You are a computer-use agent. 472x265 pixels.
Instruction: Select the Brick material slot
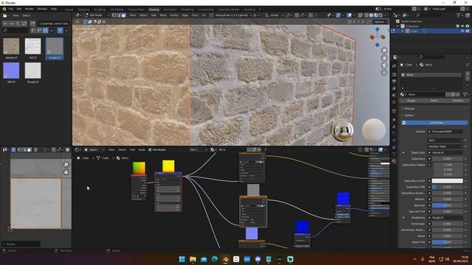pos(431,75)
